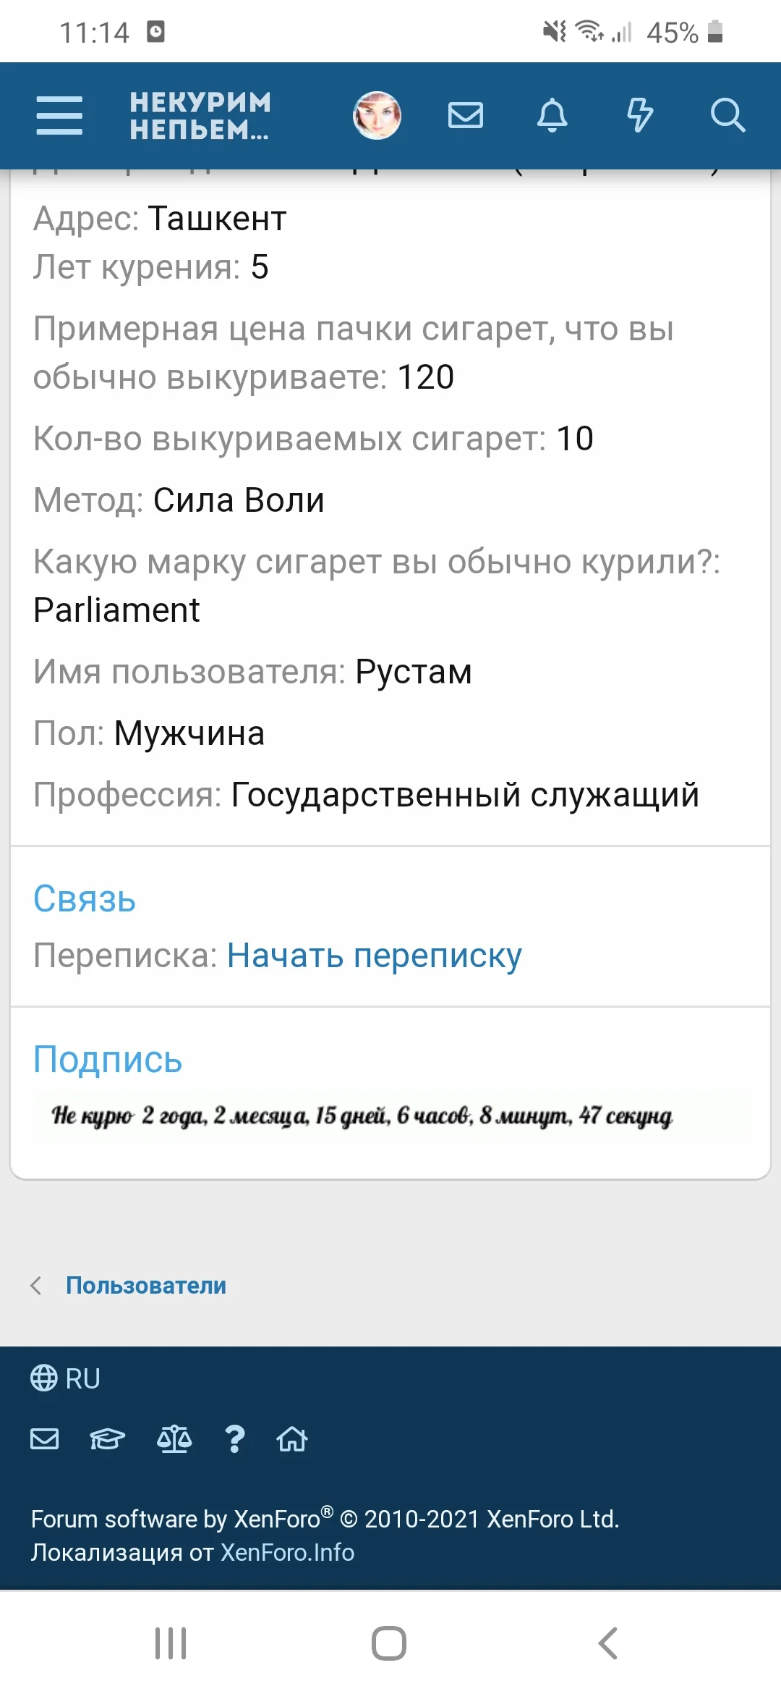Screen dimensions: 781x1694
Task: Open notifications via the bell icon
Action: (x=553, y=115)
